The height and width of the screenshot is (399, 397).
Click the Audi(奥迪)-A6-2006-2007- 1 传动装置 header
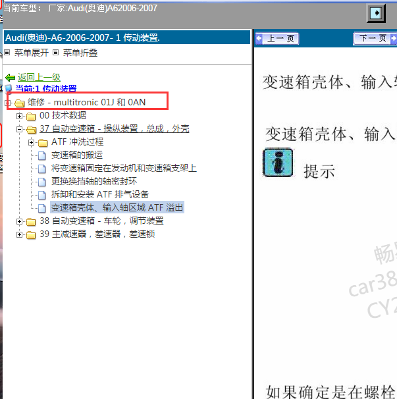[127, 38]
